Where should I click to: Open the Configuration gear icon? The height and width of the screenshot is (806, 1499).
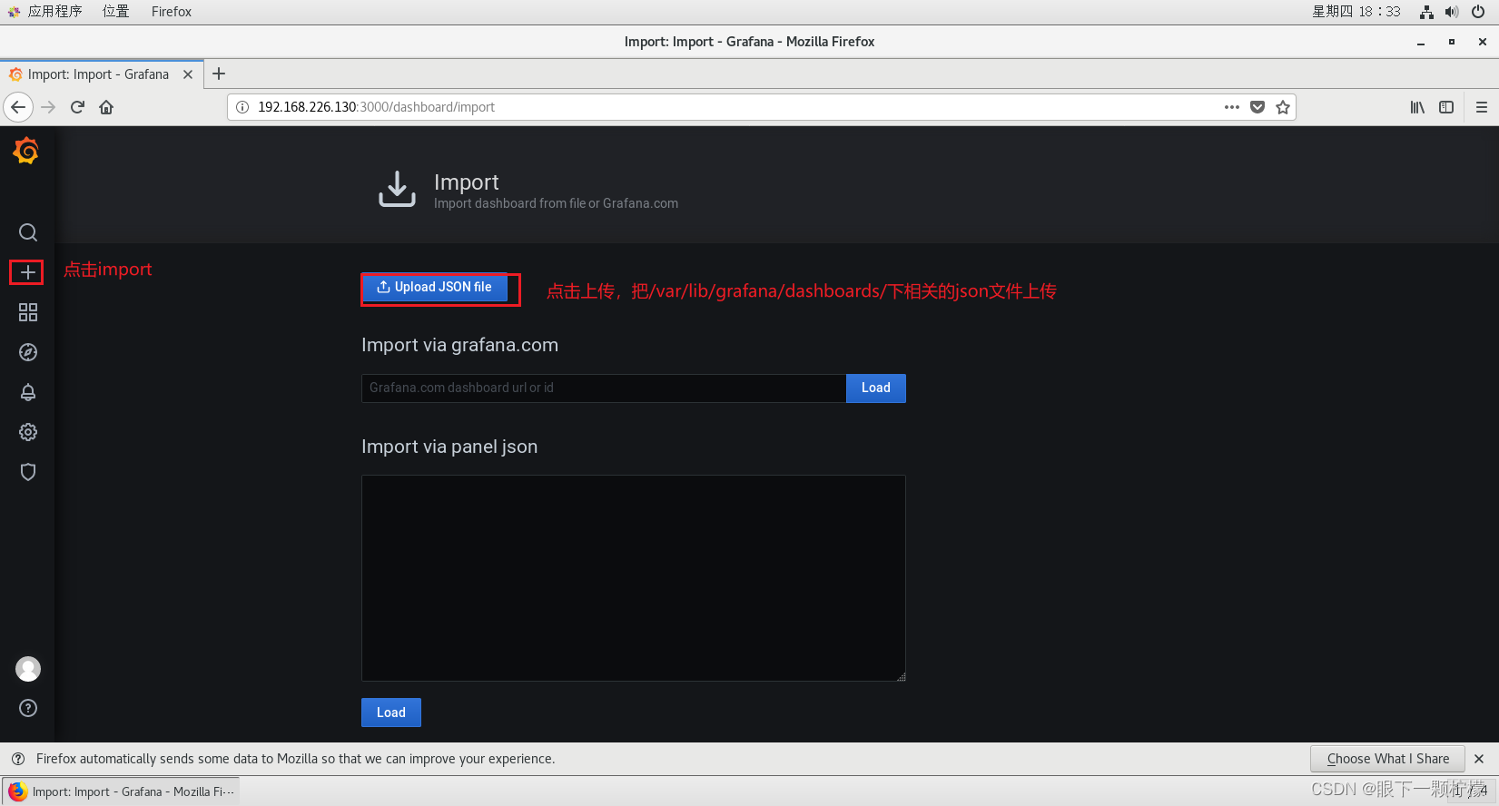point(28,432)
